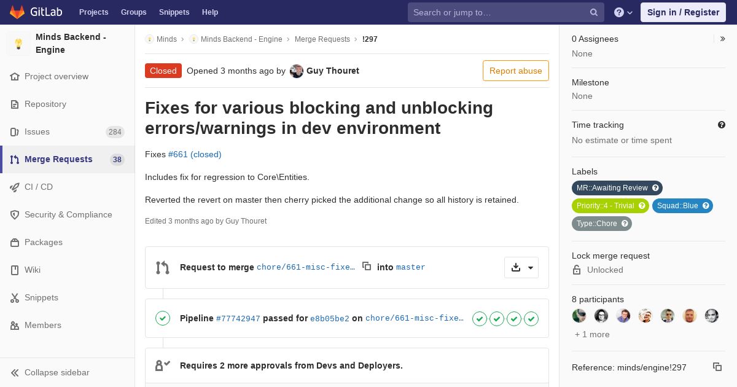Click last participant avatar in row
The image size is (737, 387).
[x=712, y=316]
